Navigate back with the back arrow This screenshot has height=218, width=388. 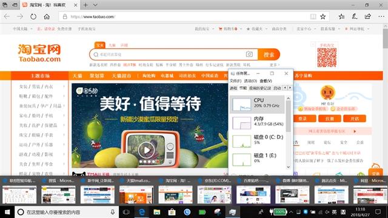click(x=7, y=16)
